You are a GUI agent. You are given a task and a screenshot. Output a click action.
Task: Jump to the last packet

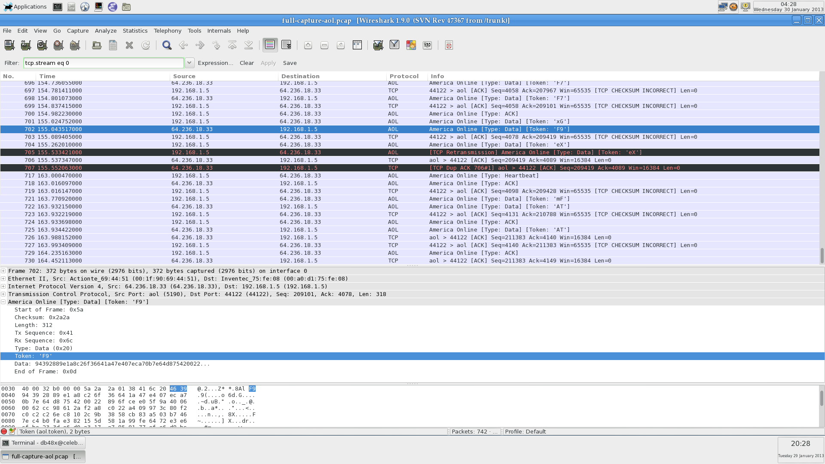[x=249, y=45]
